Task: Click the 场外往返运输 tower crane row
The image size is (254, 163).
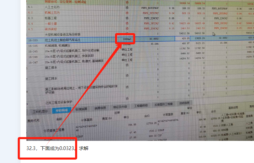Action: coord(72,51)
